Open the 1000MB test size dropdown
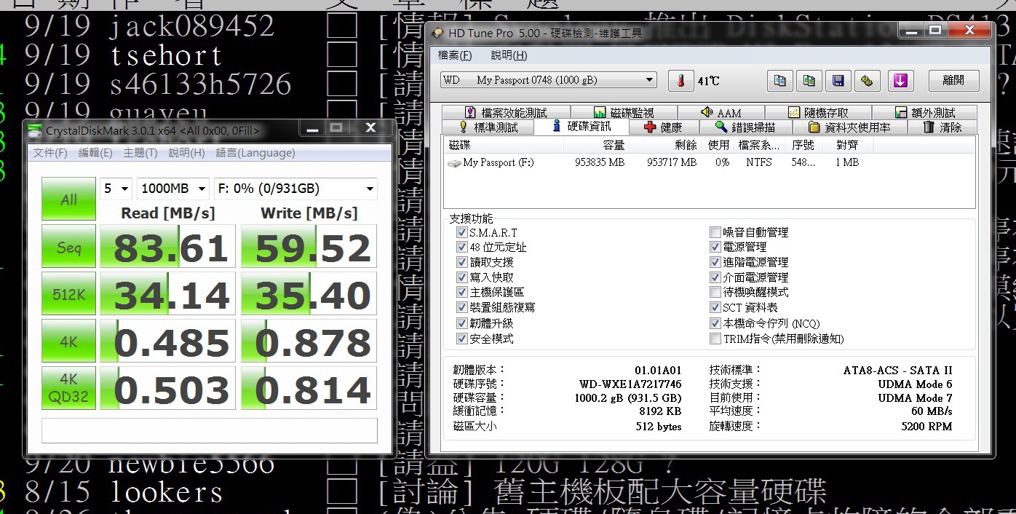 (172, 189)
